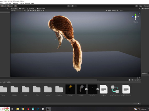Viewport: 149px width, 111px height.
Task: Open the Cinemachine menu
Action: point(7,3)
